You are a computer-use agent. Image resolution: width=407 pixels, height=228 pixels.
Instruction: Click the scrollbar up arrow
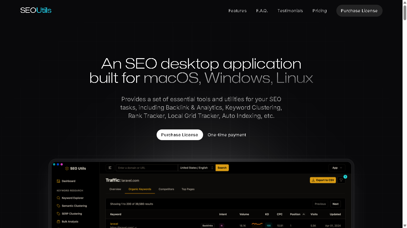coord(405,2)
